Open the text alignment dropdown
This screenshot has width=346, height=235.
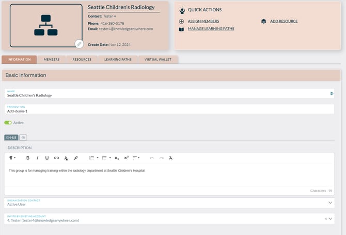click(136, 158)
